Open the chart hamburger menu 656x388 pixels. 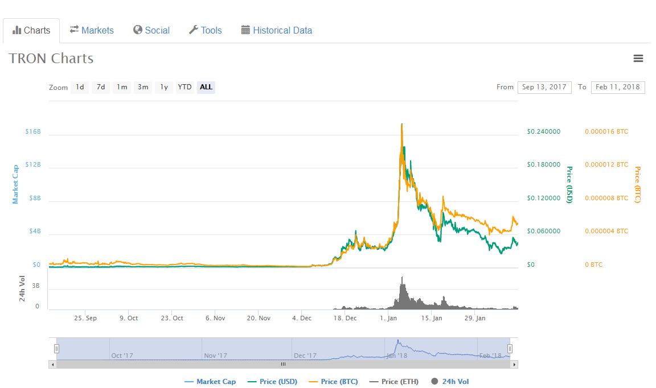pos(638,59)
